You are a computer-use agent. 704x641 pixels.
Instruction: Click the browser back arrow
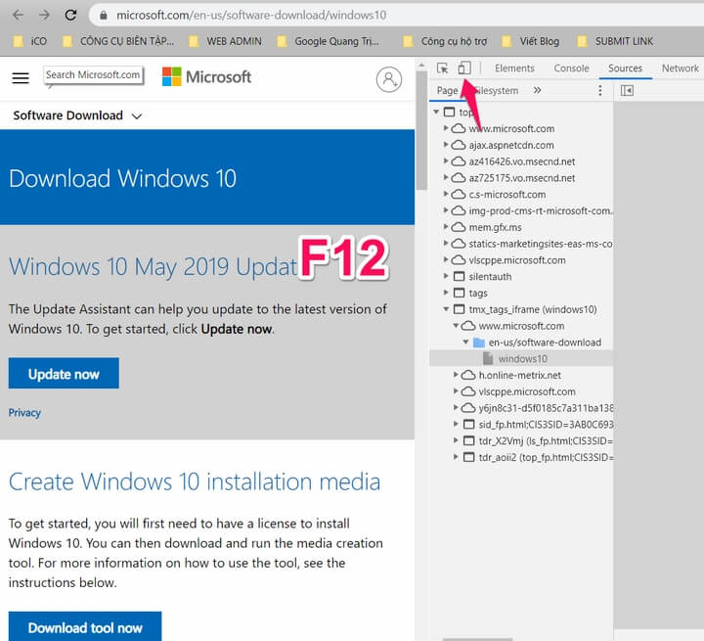point(18,15)
